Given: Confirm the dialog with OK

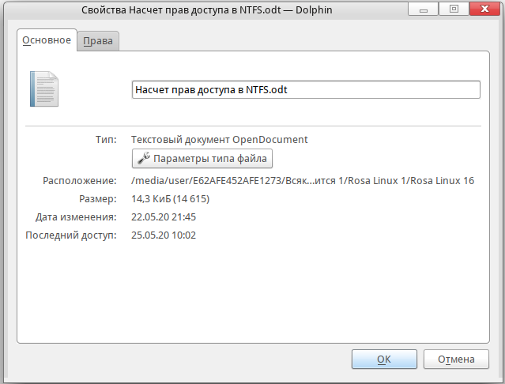Looking at the screenshot, I should coord(383,359).
